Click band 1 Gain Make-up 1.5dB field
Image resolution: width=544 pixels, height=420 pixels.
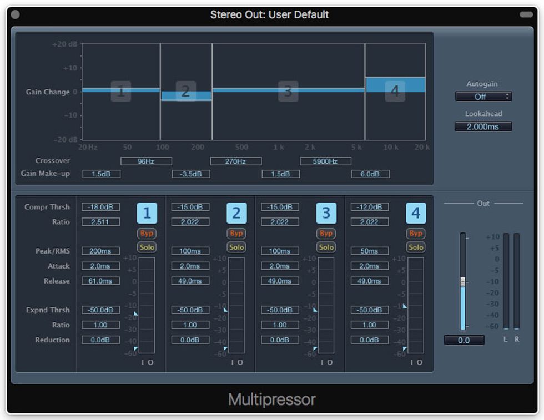click(x=101, y=174)
